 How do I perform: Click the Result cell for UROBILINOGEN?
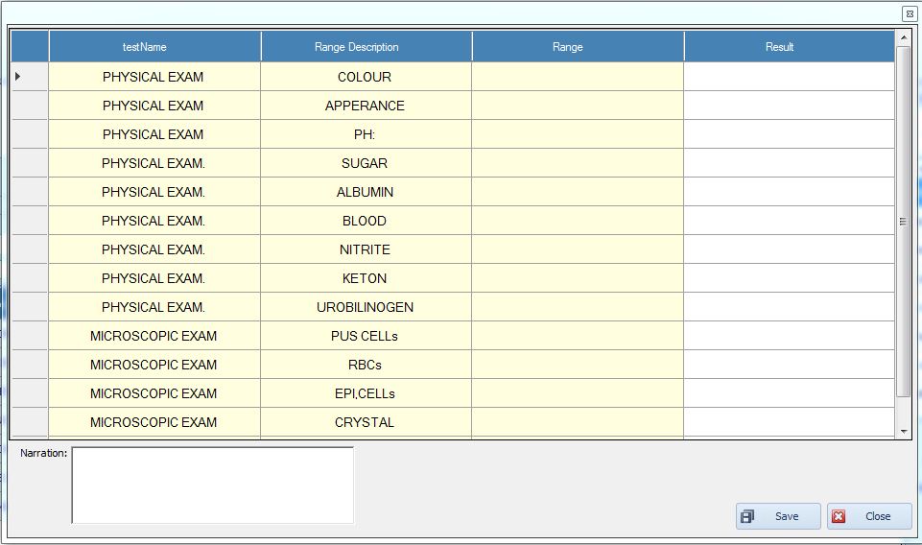[x=789, y=307]
